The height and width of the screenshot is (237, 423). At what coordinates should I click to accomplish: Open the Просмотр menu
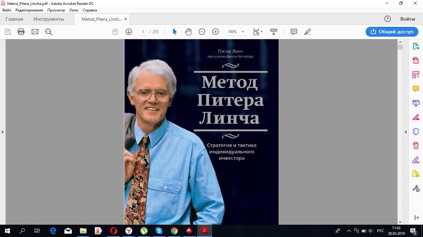tap(56, 10)
